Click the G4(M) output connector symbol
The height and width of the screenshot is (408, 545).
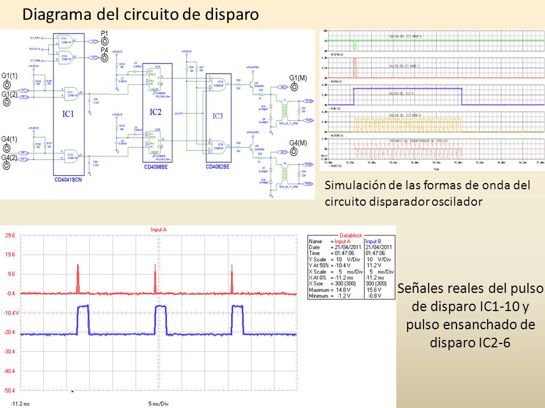[294, 152]
